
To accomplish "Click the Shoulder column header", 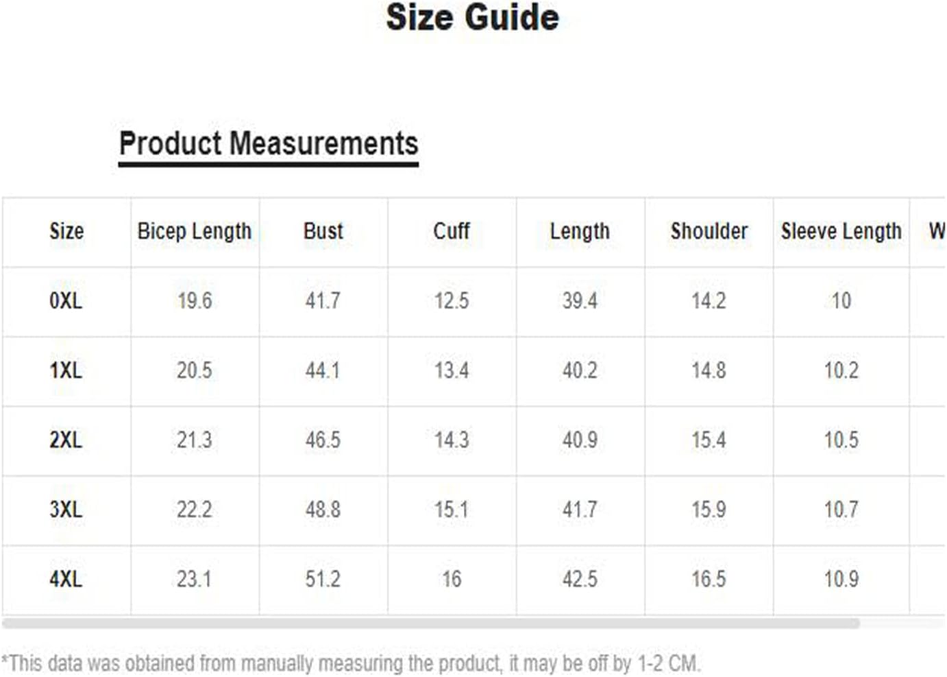I will (x=709, y=231).
